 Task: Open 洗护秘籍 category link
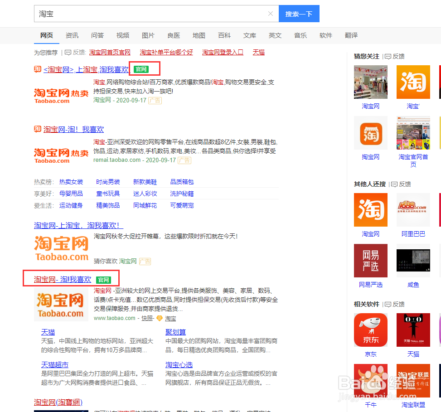[182, 194]
